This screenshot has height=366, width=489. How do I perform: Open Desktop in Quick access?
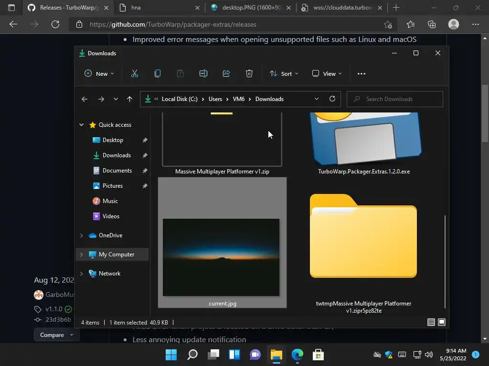(113, 140)
